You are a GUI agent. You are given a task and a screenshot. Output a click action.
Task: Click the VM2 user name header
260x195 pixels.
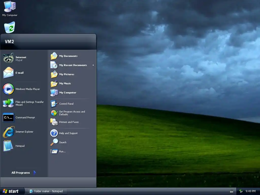point(9,41)
